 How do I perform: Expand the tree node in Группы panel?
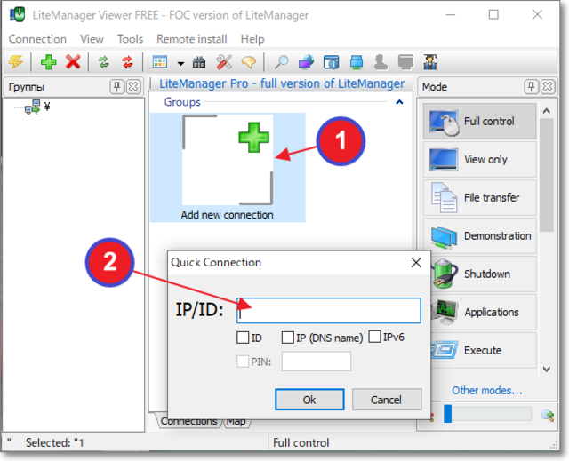33,107
